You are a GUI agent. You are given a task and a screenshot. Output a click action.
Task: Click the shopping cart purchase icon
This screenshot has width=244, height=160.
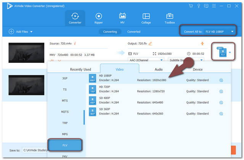point(191,6)
